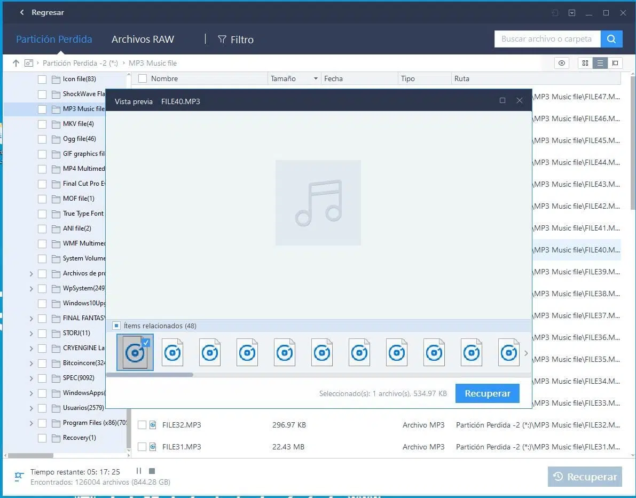Click the FILE31.MP3 file icon
Viewport: 636px width, 498px height.
pyautogui.click(x=153, y=447)
